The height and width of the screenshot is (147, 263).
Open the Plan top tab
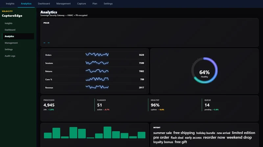click(x=95, y=4)
